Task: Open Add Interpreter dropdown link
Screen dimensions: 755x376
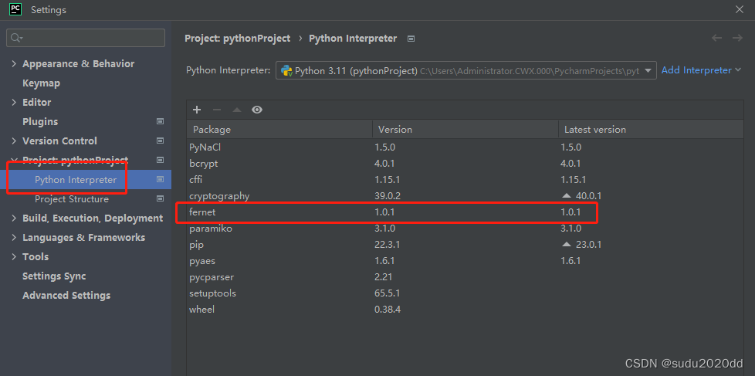Action: [x=701, y=70]
